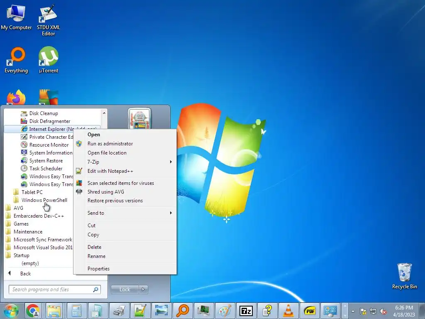The image size is (425, 319).
Task: Open the printer/fax icon in taskbar
Action: tap(119, 311)
